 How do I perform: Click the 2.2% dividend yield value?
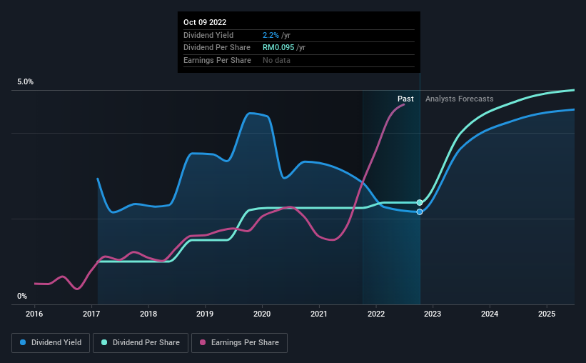click(271, 35)
